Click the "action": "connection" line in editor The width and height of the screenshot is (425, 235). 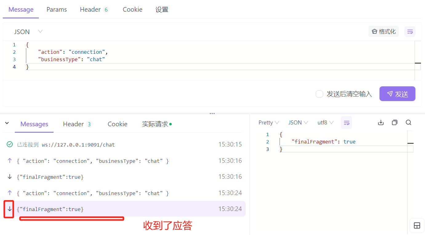pyautogui.click(x=73, y=52)
